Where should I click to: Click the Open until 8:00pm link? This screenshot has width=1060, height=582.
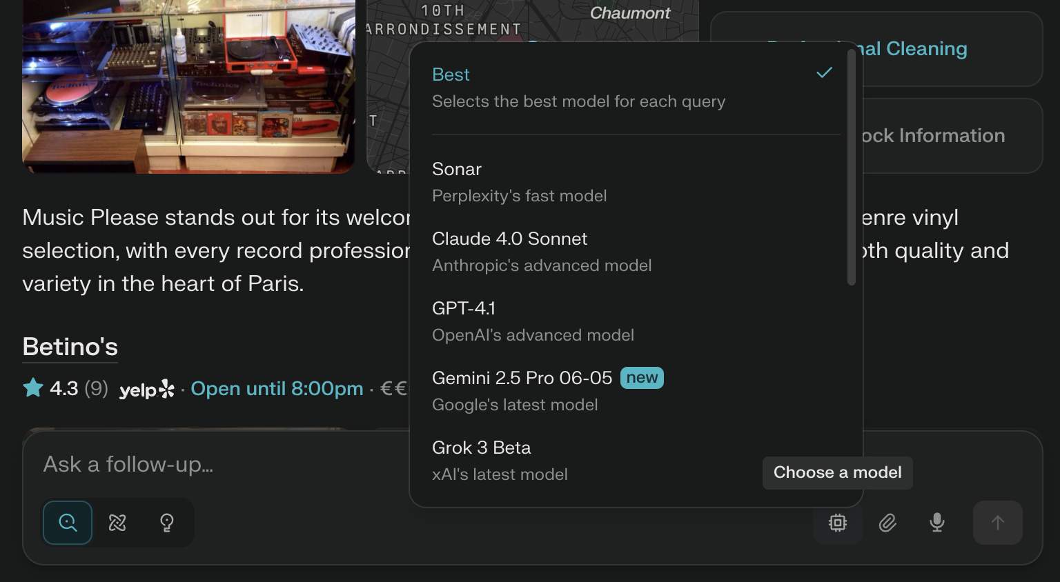pos(277,388)
